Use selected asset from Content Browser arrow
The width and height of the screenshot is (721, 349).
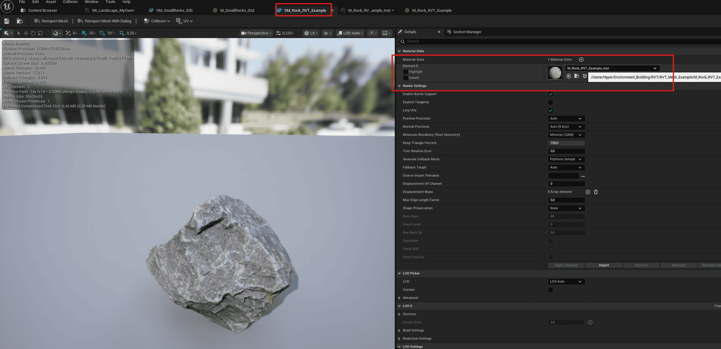569,76
